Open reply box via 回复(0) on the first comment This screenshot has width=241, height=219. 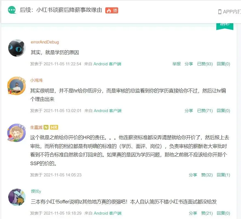point(223,64)
